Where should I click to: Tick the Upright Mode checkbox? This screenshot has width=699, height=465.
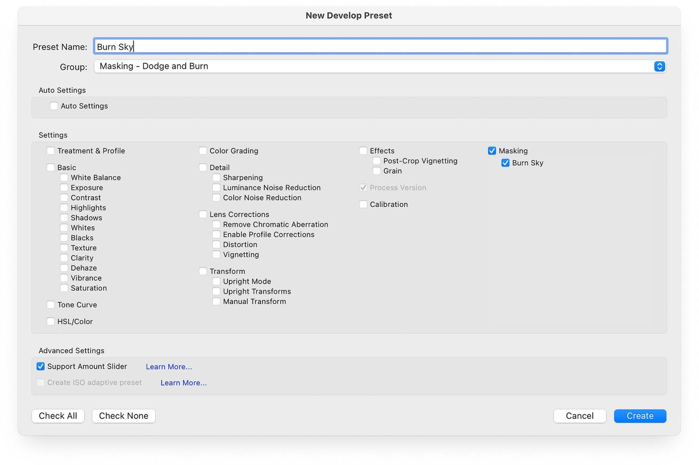[216, 281]
